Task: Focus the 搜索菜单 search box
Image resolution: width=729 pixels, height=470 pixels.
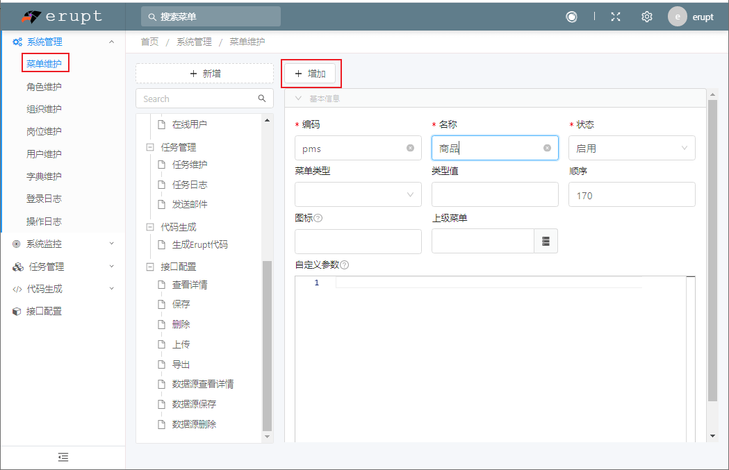Action: 211,17
